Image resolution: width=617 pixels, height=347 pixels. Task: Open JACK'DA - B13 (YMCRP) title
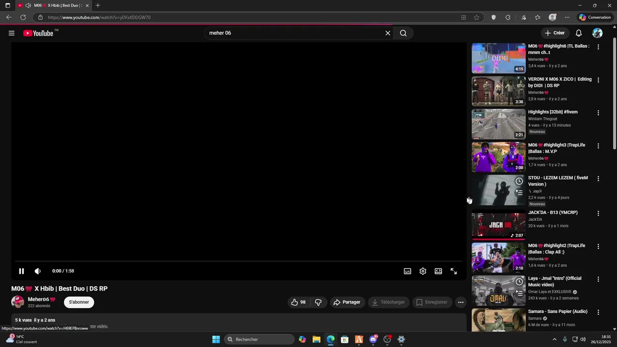tap(553, 213)
